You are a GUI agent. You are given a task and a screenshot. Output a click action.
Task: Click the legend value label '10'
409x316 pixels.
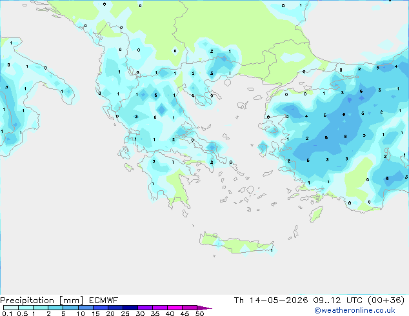coord(81,313)
